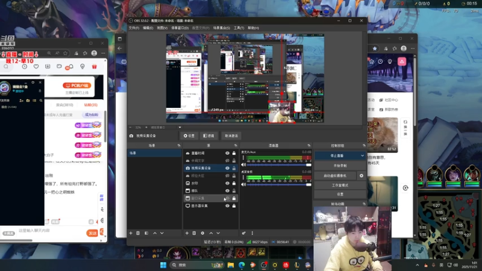Click orange 发送 button in chat

(x=92, y=233)
